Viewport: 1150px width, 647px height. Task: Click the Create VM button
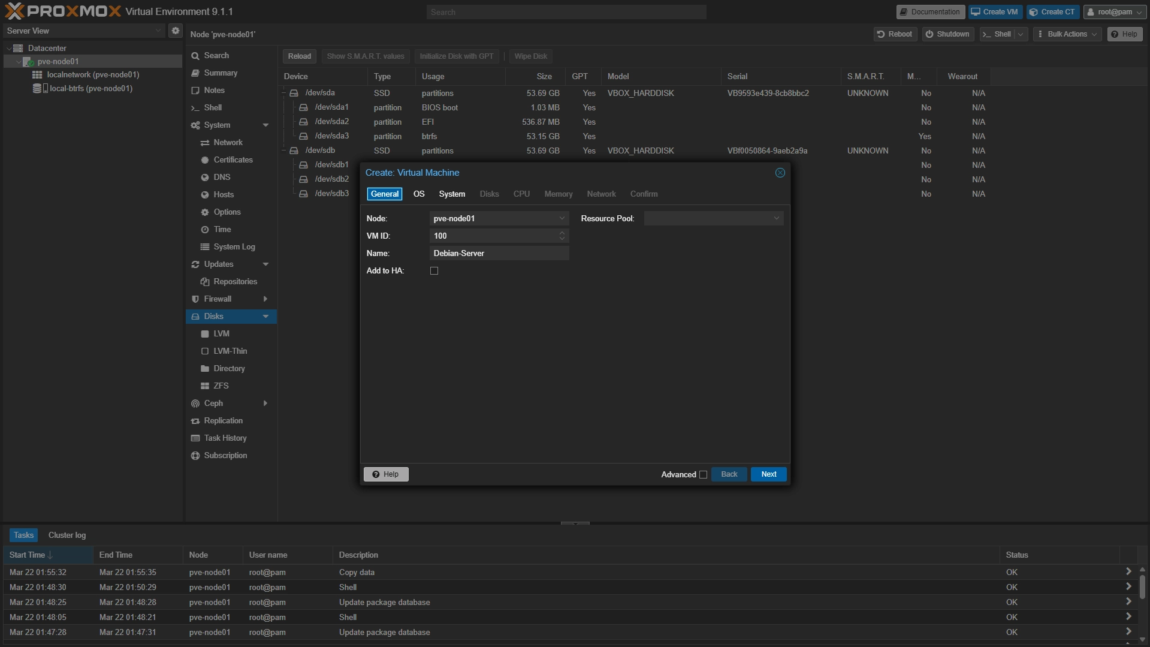[995, 12]
